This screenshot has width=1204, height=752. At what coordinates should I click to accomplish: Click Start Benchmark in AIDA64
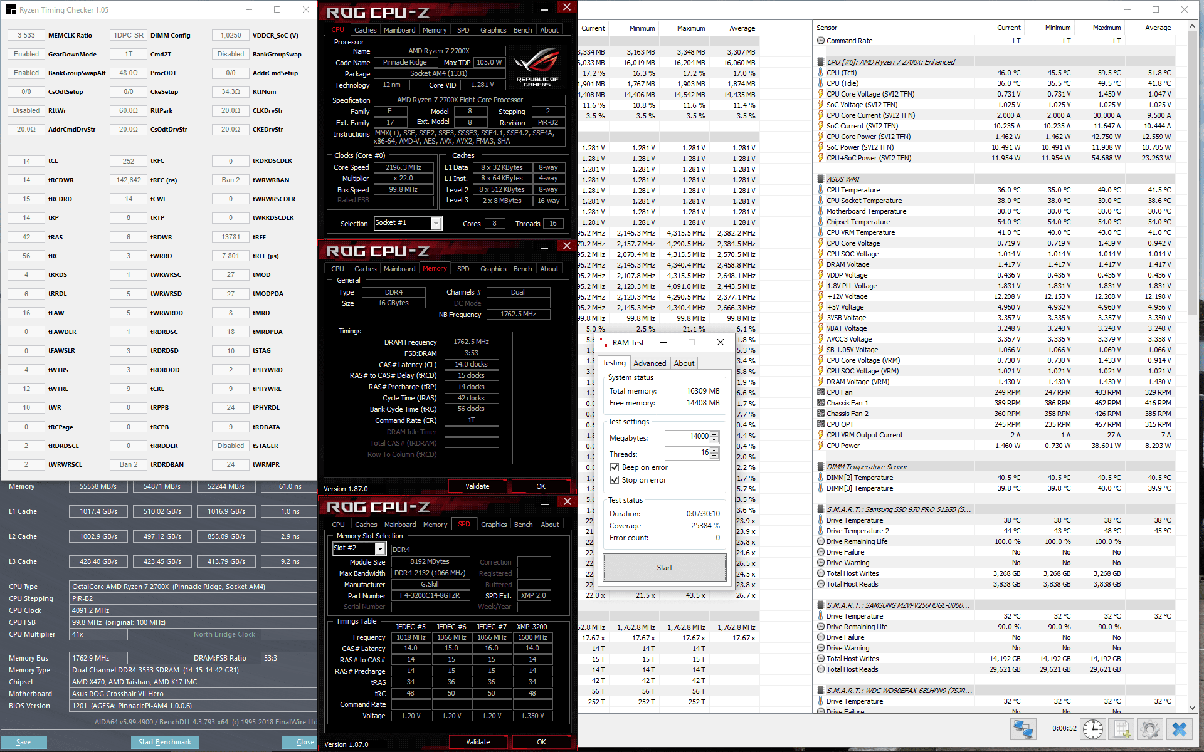(x=164, y=742)
